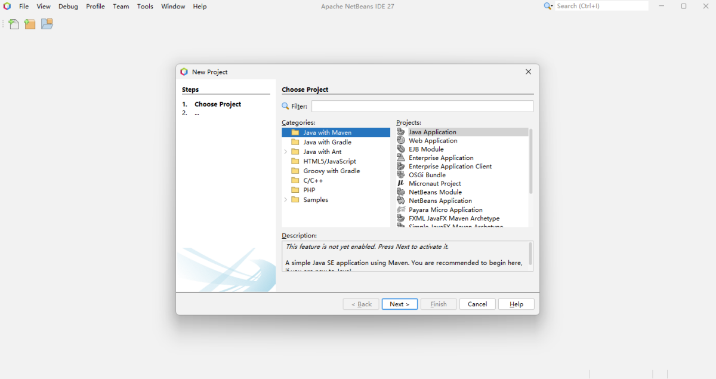
Task: Select the HTML5/JavaScript category folder
Action: (329, 161)
